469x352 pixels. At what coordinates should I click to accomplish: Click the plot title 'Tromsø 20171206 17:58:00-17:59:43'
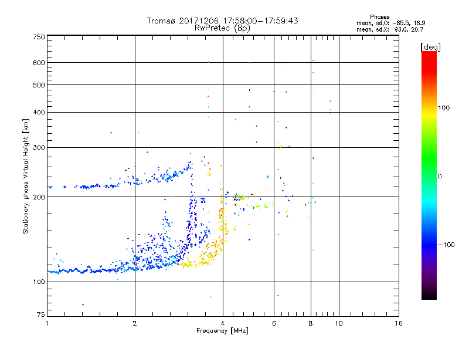point(222,21)
